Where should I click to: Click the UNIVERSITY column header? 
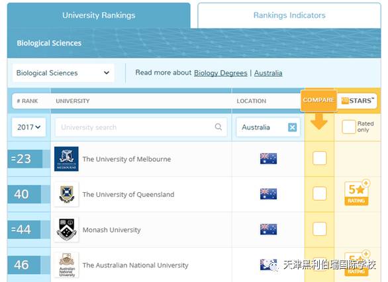(x=73, y=101)
